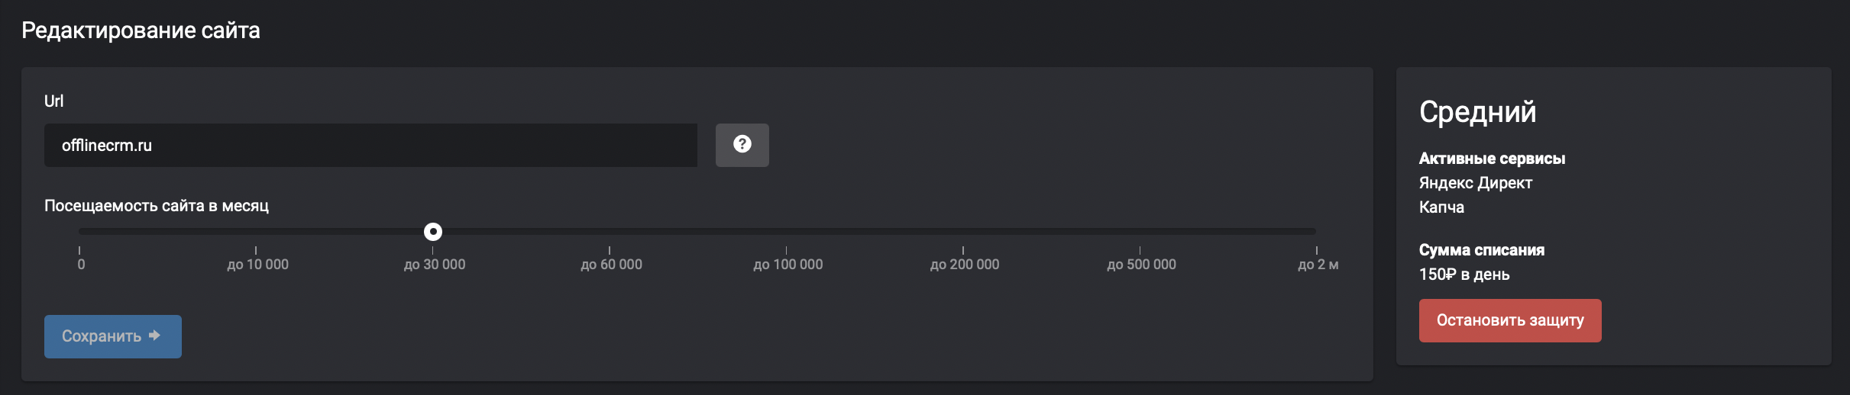This screenshot has height=395, width=1850.
Task: Click the «Яндекс Директ» service entry
Action: tap(1475, 183)
